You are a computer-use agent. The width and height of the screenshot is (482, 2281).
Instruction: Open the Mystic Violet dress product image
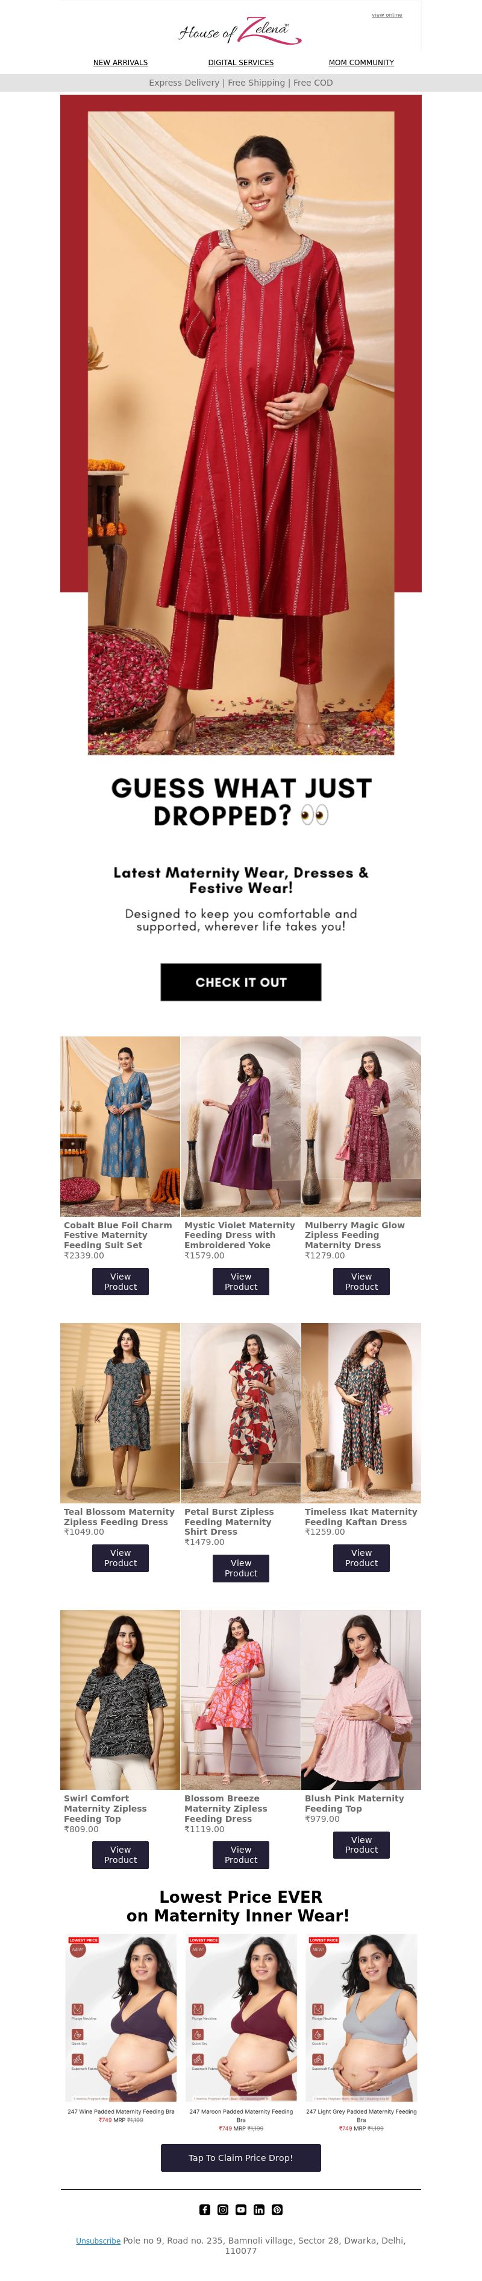(x=240, y=1126)
